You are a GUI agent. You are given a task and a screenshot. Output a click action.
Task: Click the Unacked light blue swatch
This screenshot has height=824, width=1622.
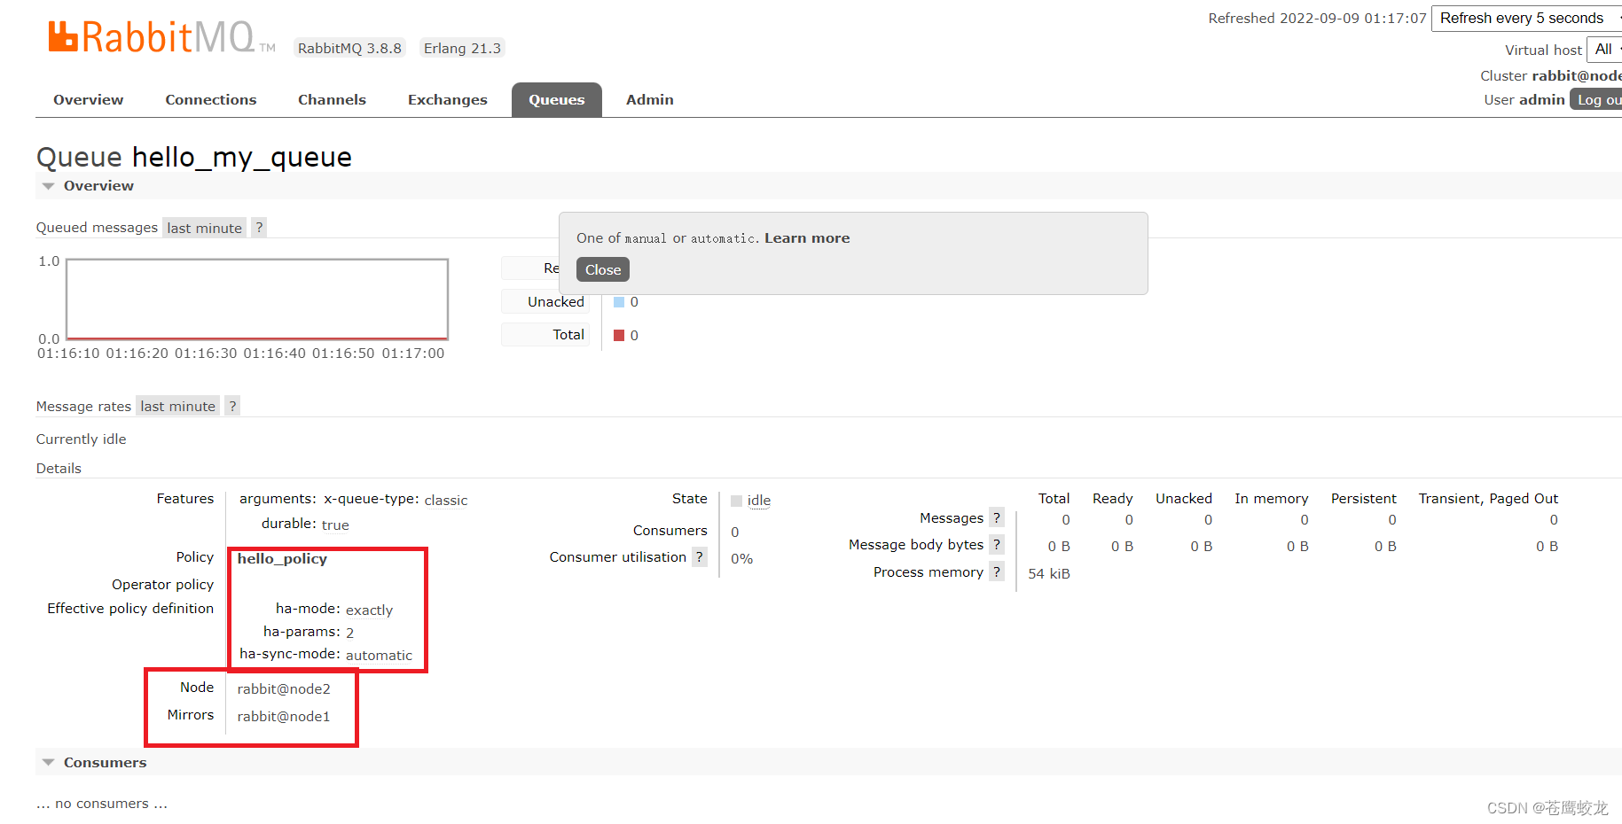click(619, 302)
